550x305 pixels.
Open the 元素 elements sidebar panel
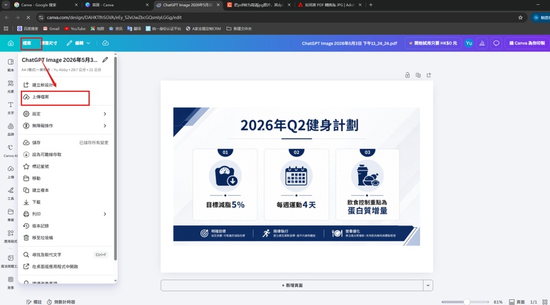10,87
